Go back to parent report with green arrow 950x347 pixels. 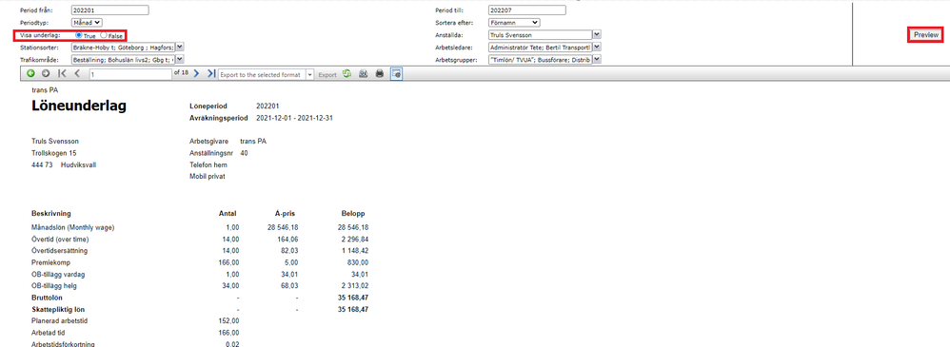(30, 74)
